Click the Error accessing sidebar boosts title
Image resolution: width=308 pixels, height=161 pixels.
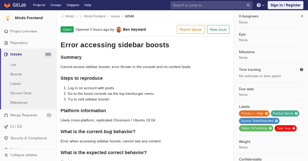(x=115, y=45)
